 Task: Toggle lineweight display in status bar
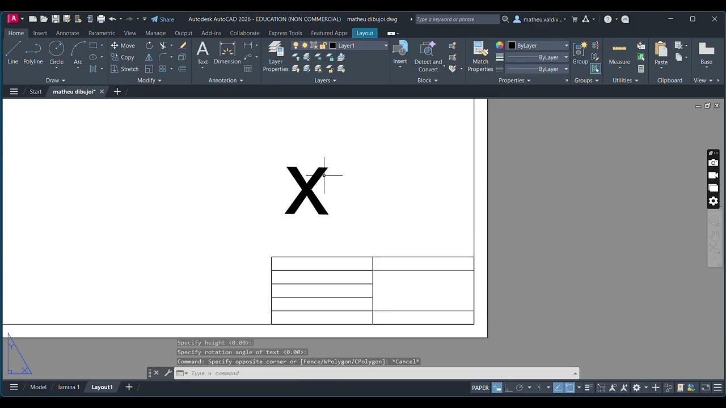pyautogui.click(x=589, y=388)
